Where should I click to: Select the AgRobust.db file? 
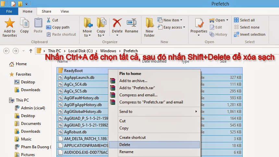click(75, 132)
